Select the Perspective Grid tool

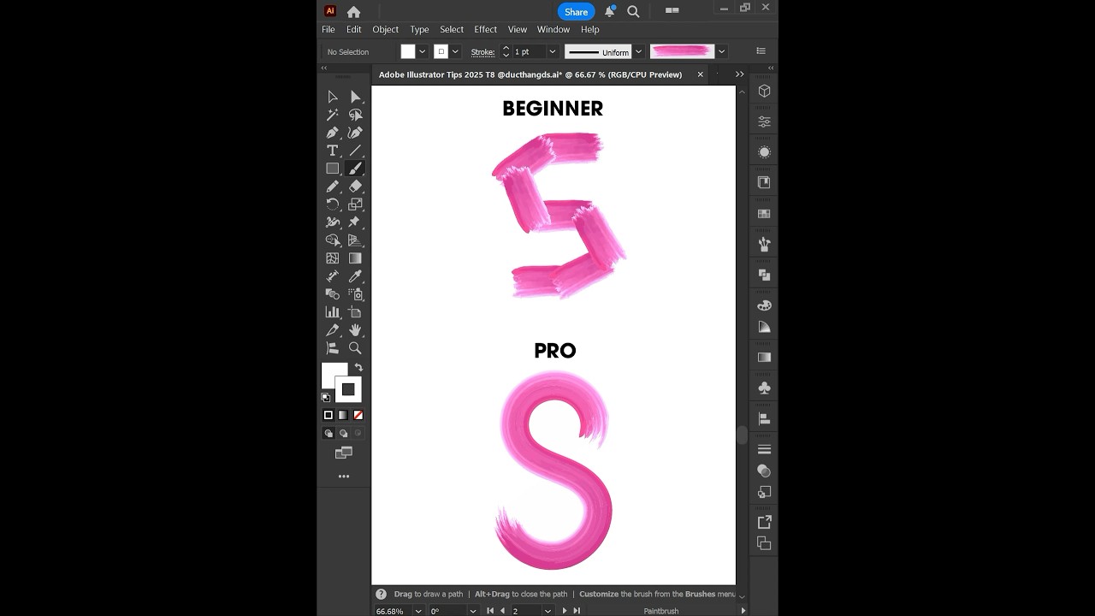click(x=355, y=240)
